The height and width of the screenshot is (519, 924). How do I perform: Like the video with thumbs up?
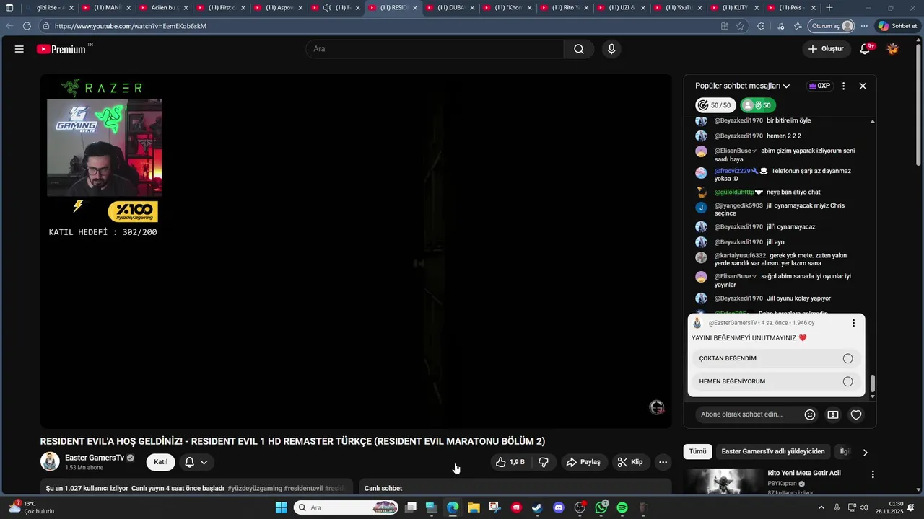(x=510, y=462)
